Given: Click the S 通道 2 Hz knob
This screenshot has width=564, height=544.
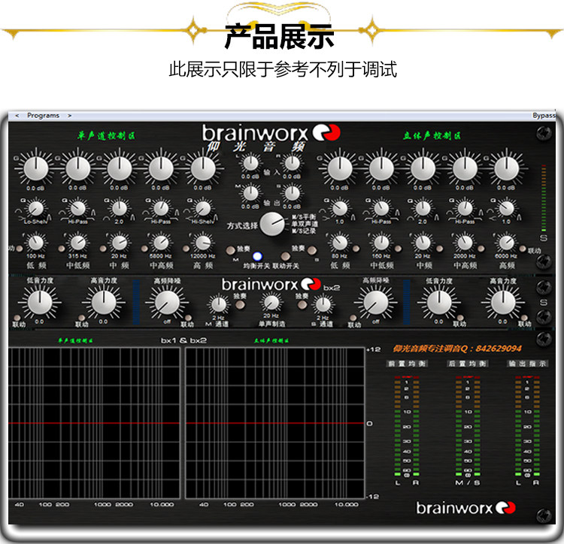Looking at the screenshot, I should [x=323, y=305].
